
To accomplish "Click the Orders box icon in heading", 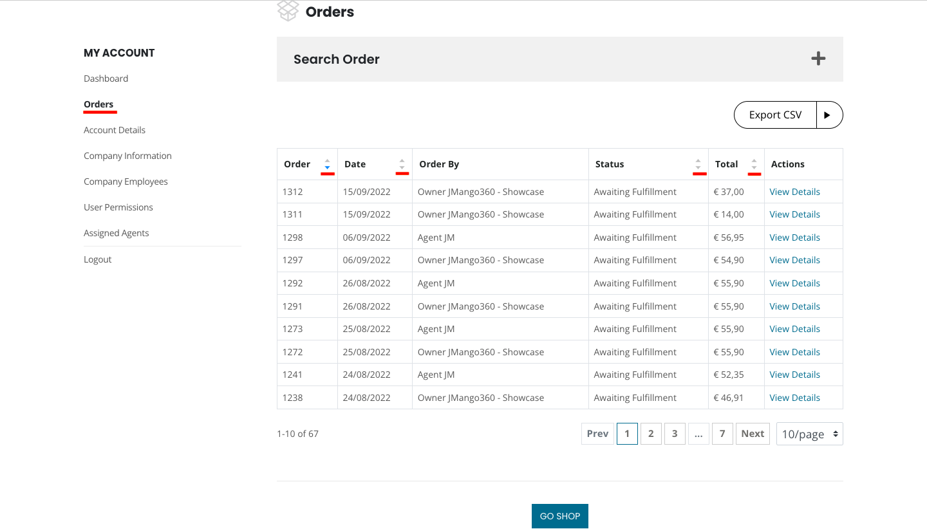I will coord(288,11).
